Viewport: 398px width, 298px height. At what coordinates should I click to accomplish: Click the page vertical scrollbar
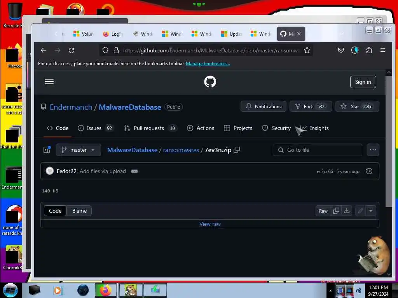click(389, 142)
